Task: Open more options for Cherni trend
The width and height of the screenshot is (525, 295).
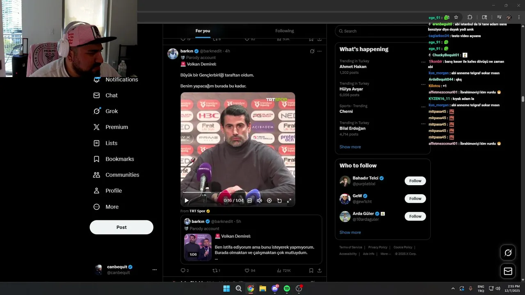Action: click(x=423, y=107)
